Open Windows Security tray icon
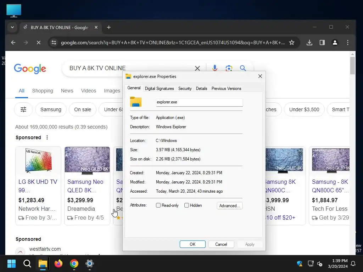The image size is (363, 272). [300, 263]
